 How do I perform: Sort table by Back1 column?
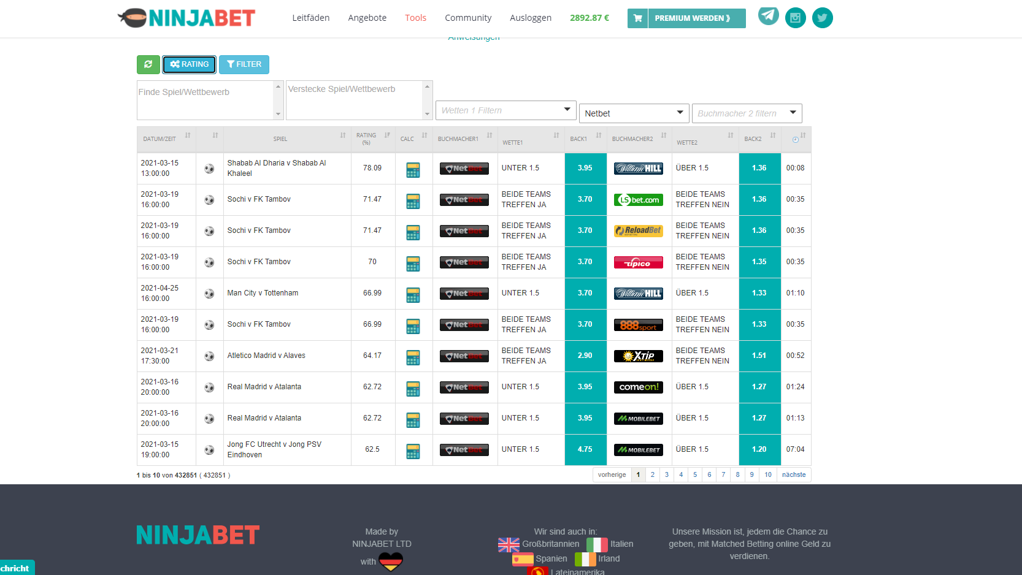586,139
